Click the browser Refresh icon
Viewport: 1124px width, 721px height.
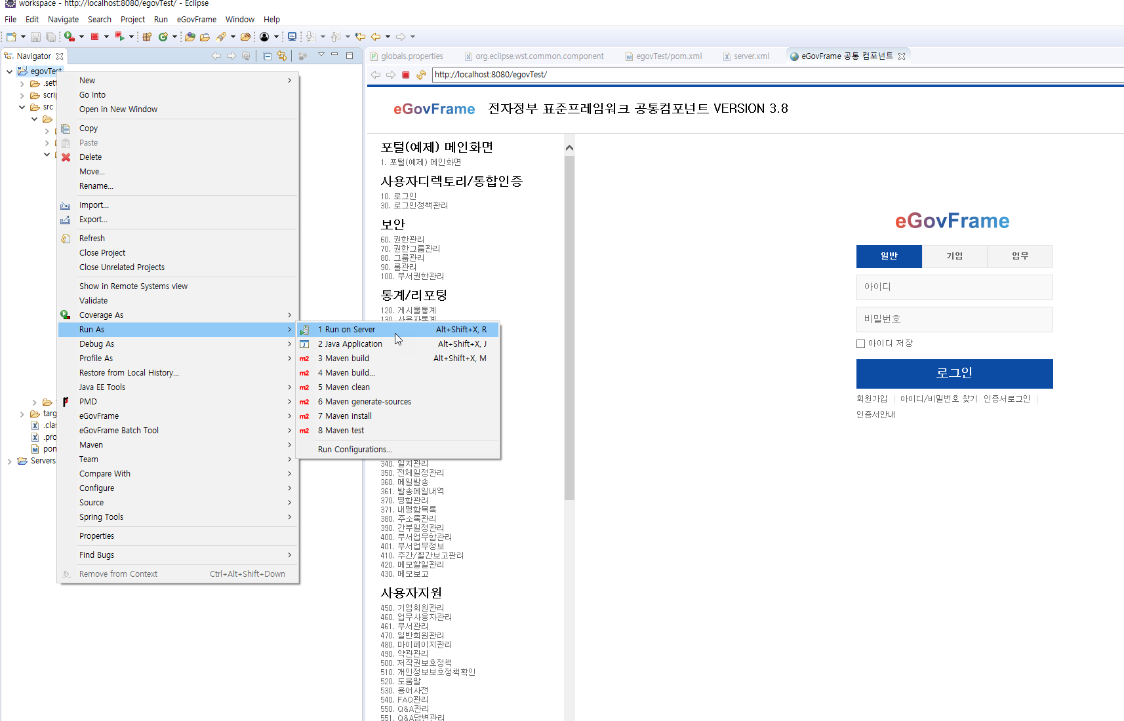pos(421,75)
